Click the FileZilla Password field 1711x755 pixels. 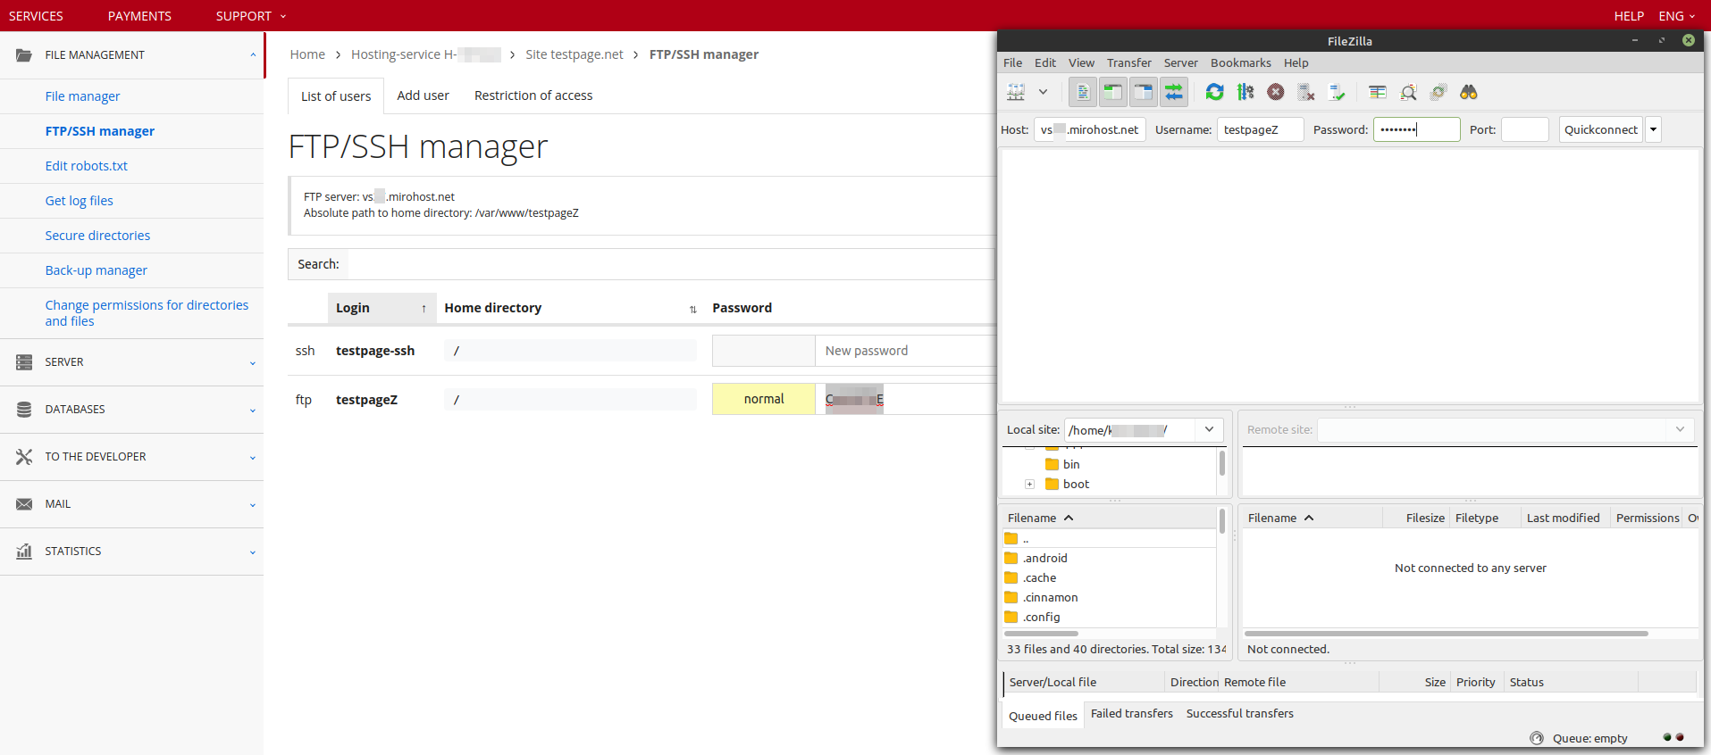coord(1416,129)
